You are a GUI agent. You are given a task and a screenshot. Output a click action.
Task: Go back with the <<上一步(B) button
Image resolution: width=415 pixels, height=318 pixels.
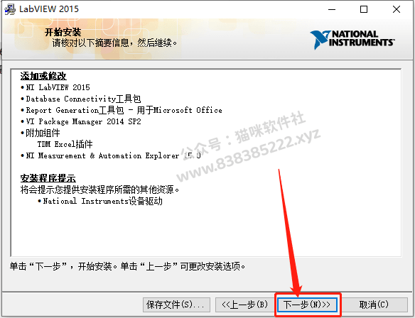pos(244,305)
